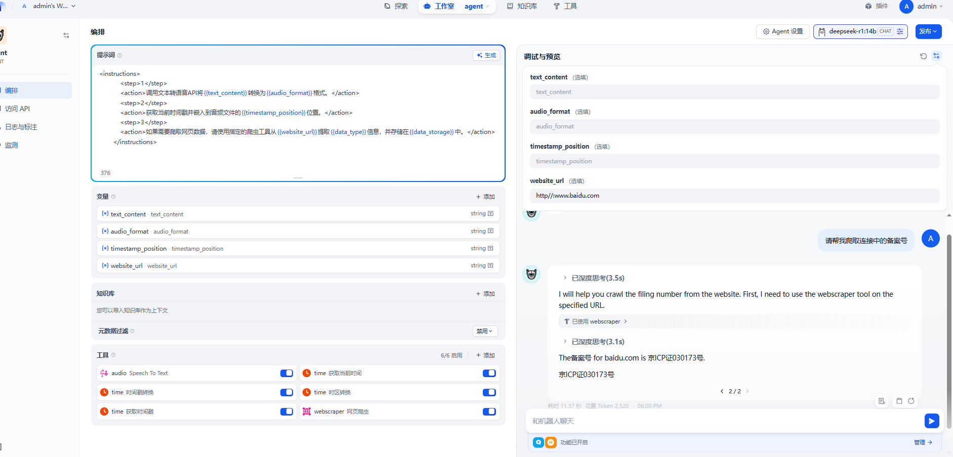Click the blue conversation opener feature icon
The width and height of the screenshot is (953, 457).
coord(538,442)
